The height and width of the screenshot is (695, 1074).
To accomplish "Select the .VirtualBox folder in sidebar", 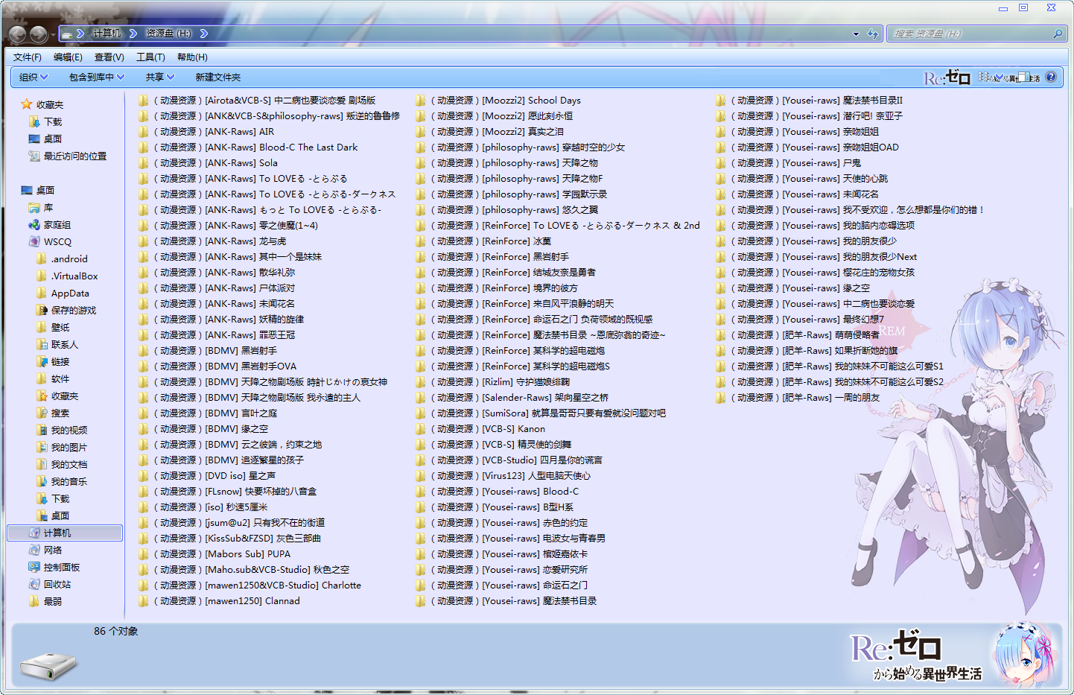I will [68, 276].
